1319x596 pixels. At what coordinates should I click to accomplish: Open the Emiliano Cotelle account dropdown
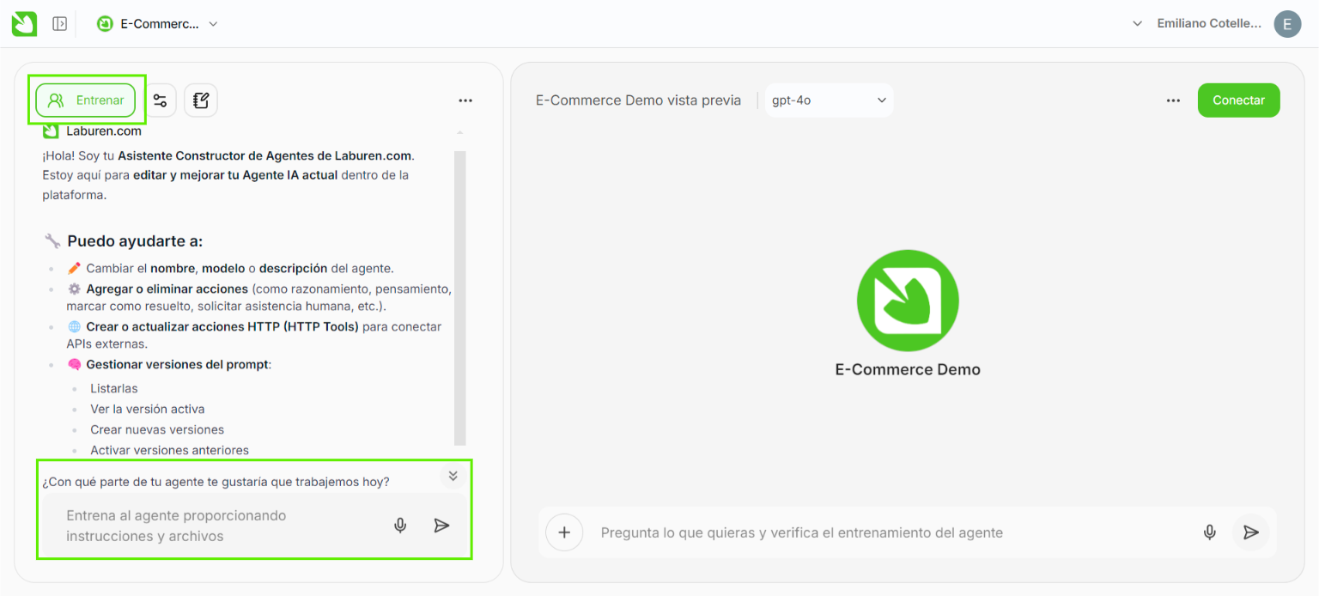click(x=1200, y=24)
